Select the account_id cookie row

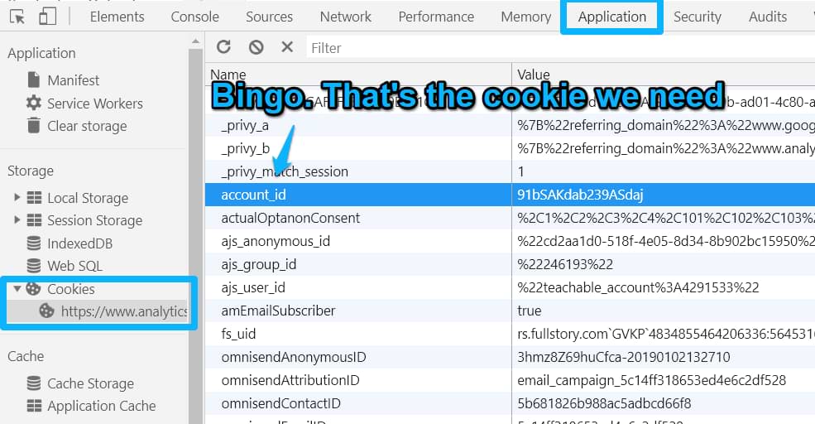click(x=510, y=195)
